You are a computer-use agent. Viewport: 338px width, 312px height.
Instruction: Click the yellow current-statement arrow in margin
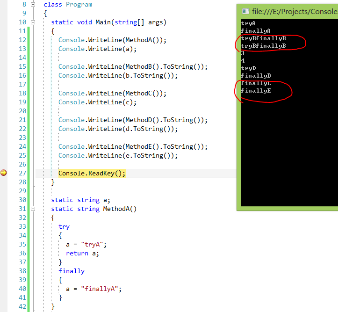(3, 173)
